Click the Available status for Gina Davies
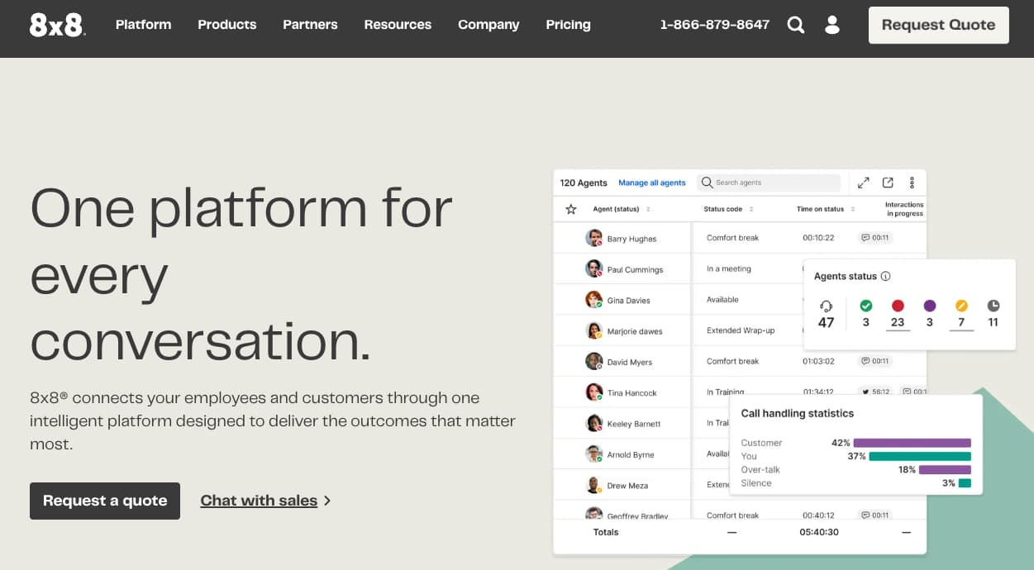The image size is (1034, 570). point(722,299)
